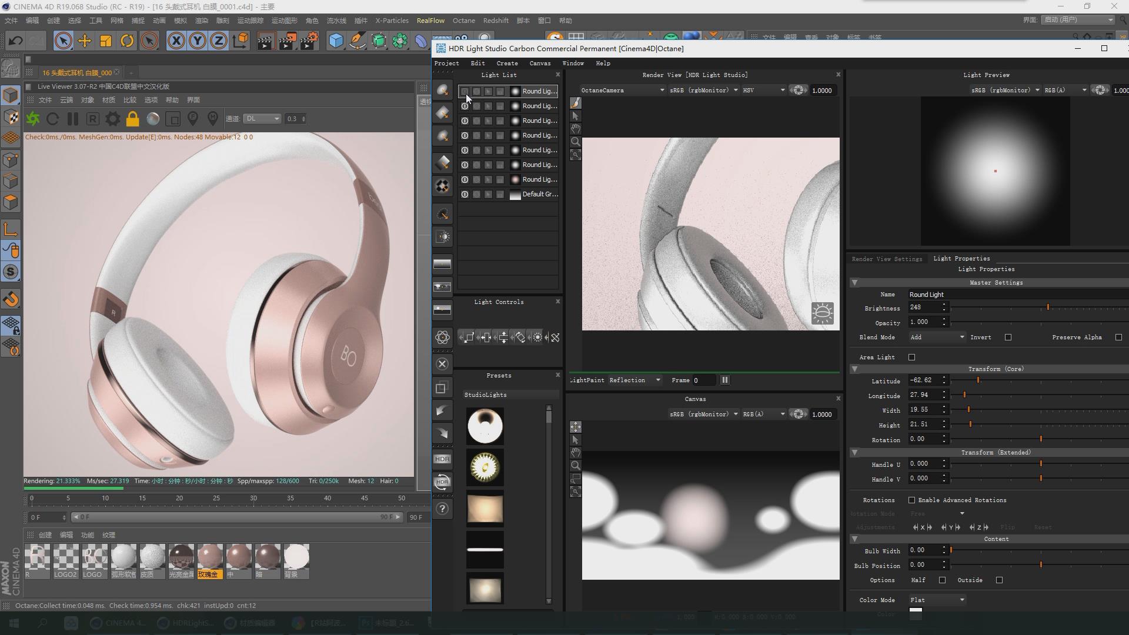Collapse the Content section
This screenshot has width=1129, height=635.
click(854, 539)
